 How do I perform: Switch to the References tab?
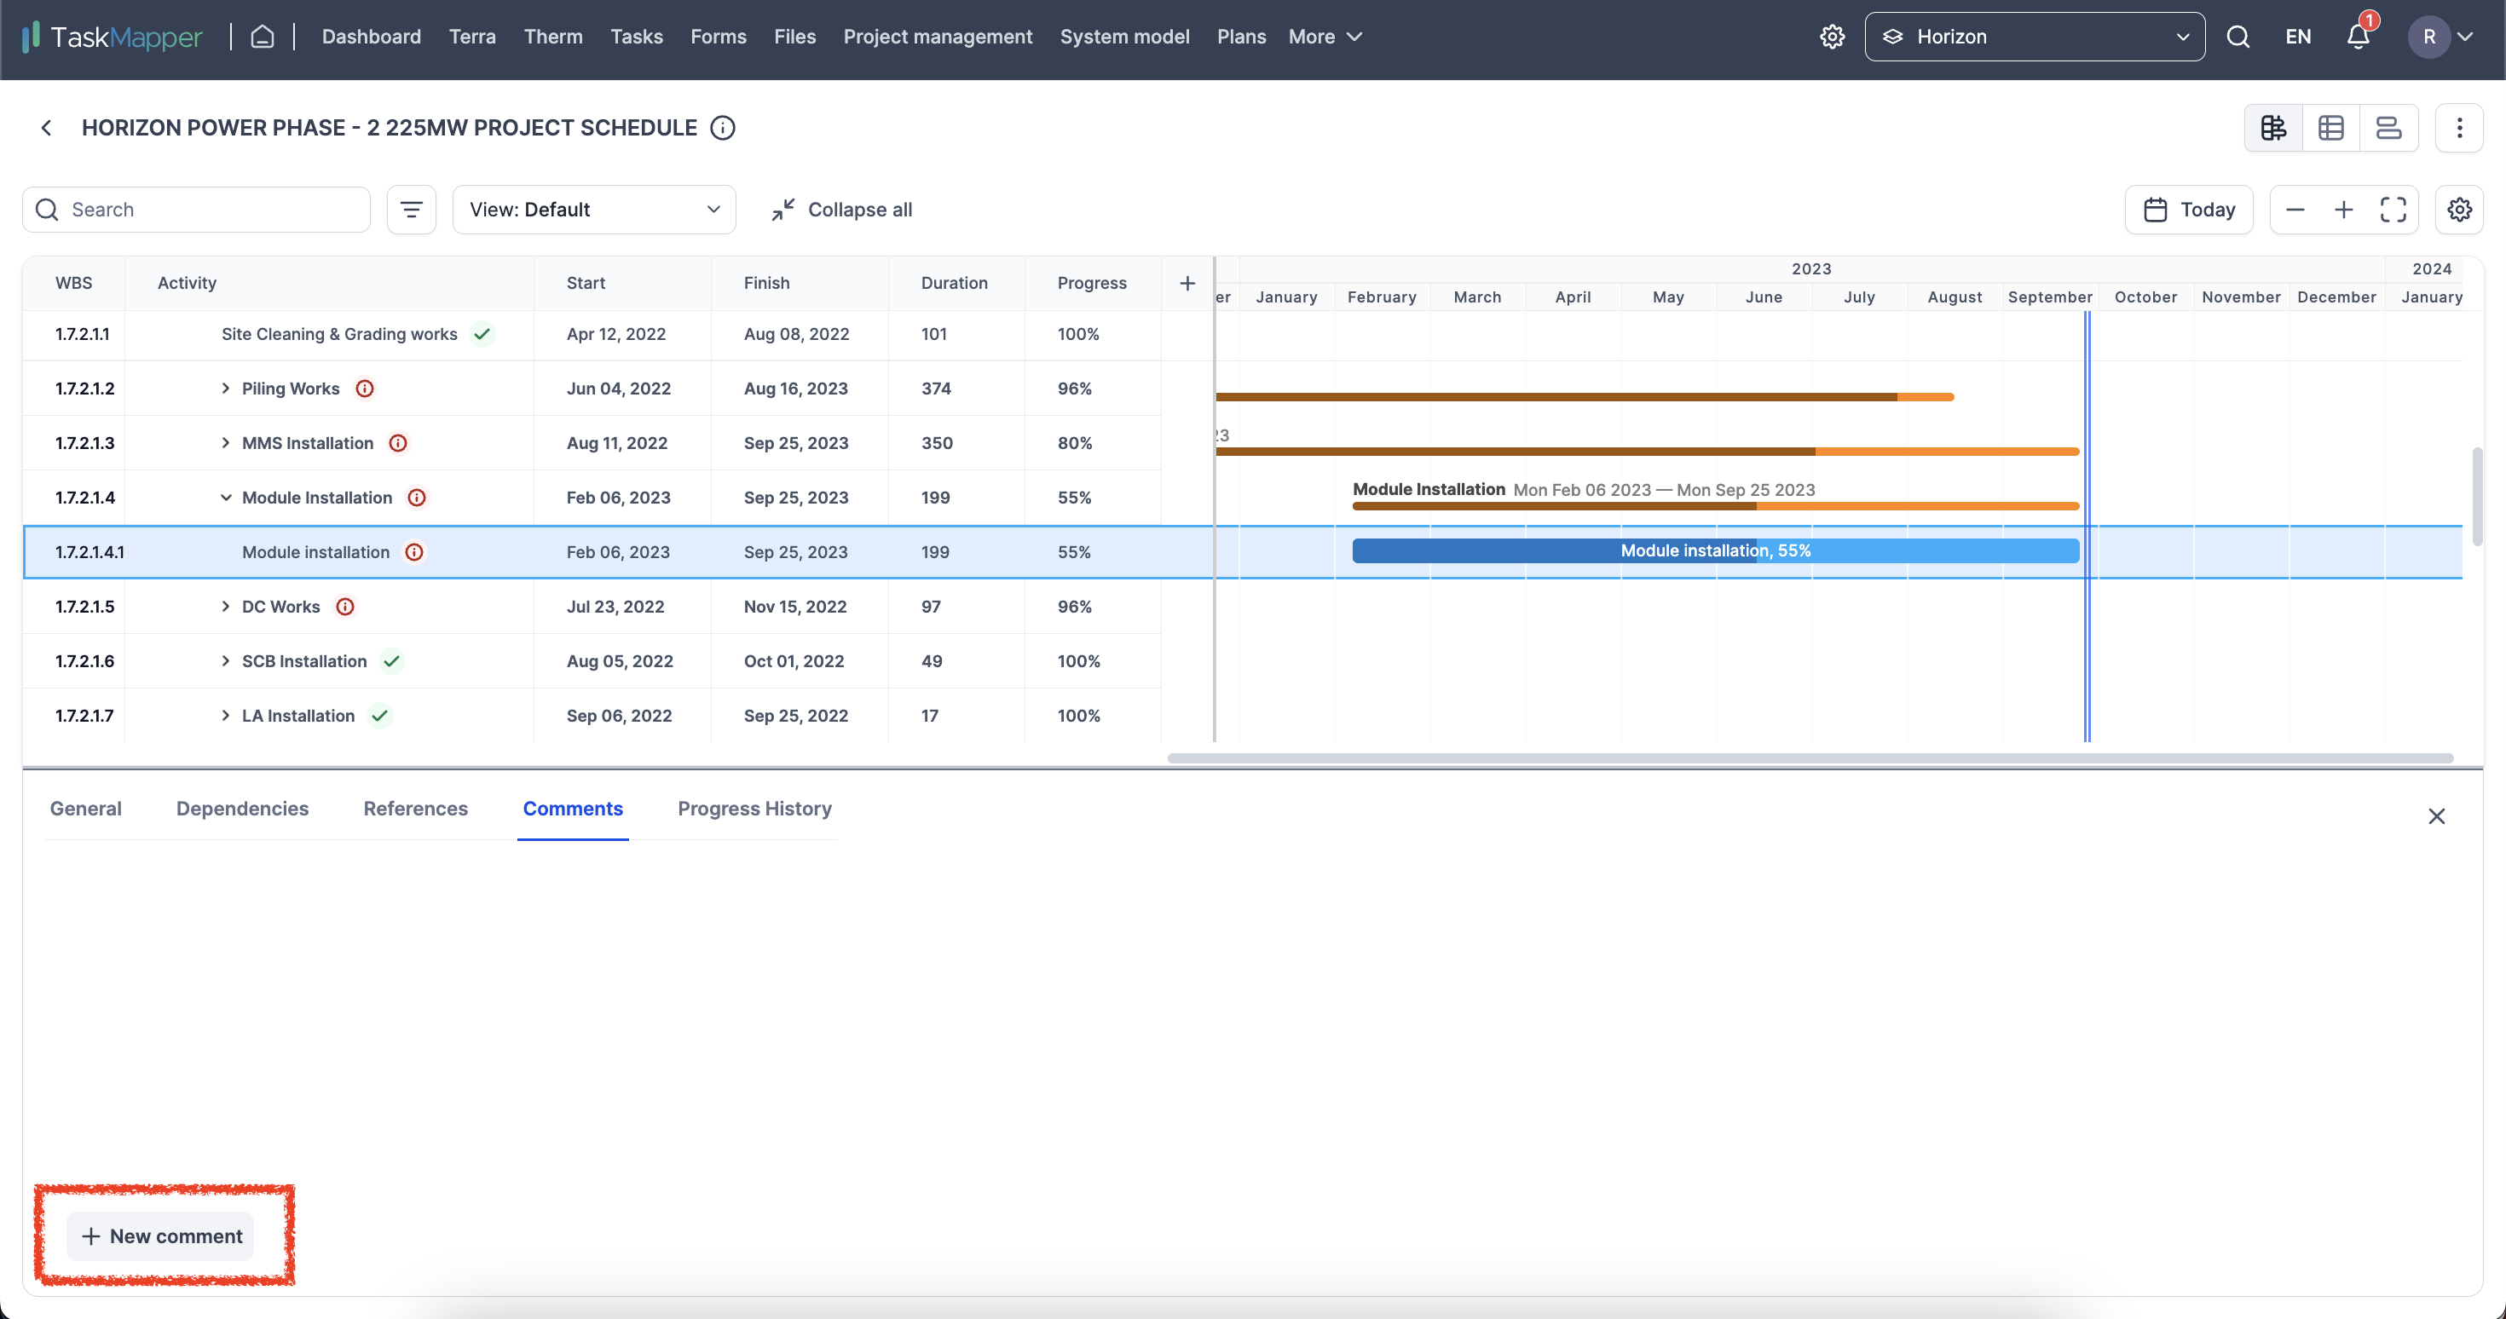[x=415, y=809]
